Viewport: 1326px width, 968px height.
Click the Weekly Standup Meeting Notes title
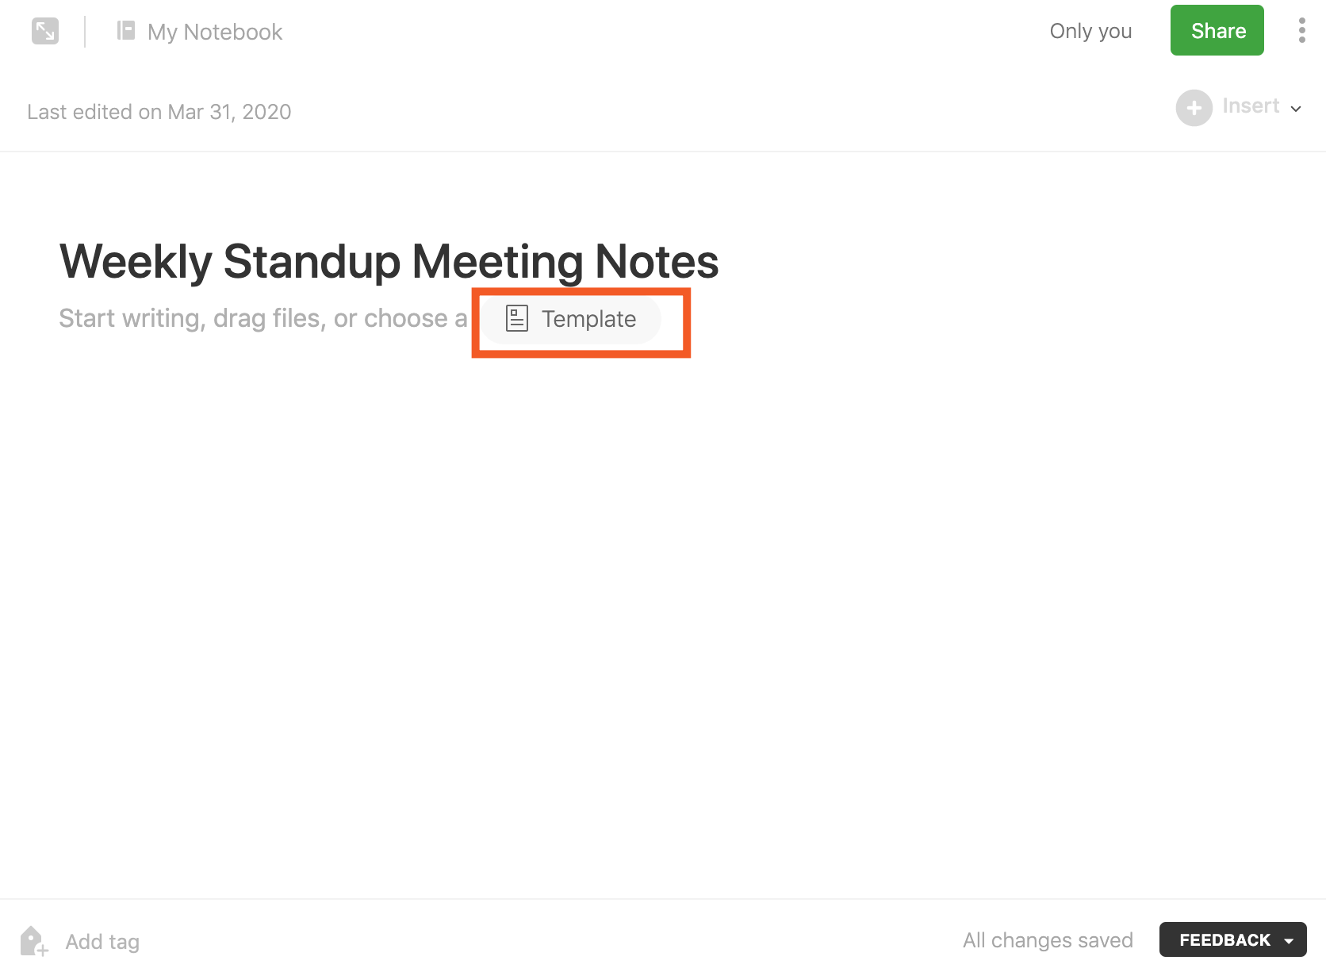(389, 262)
